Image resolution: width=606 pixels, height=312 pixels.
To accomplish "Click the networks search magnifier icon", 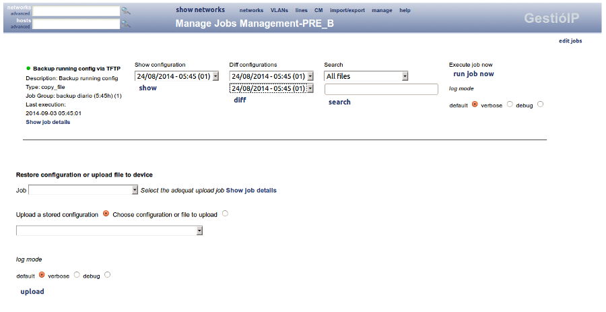I will tap(126, 11).
